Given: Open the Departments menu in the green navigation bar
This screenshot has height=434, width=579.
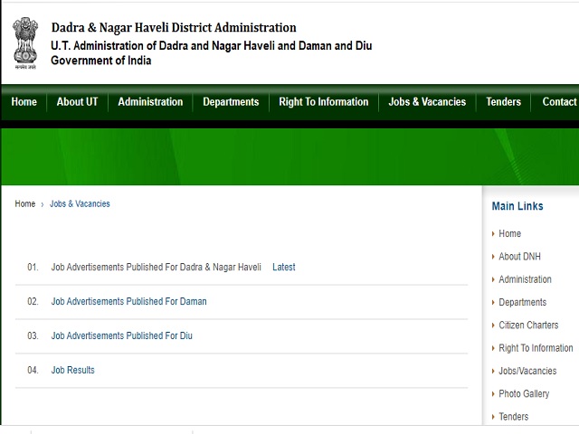Looking at the screenshot, I should [231, 102].
